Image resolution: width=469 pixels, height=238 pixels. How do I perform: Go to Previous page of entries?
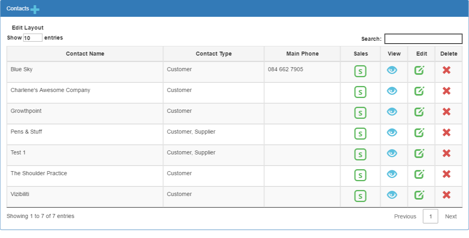click(x=405, y=216)
